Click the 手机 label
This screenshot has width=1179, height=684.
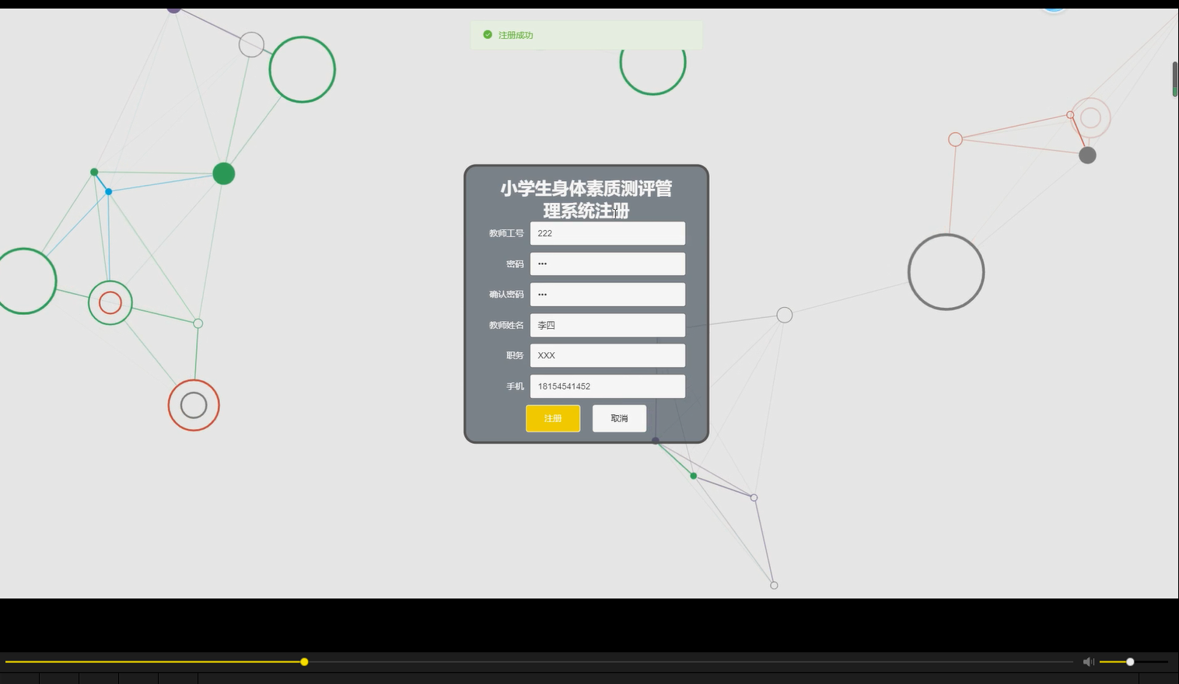tap(515, 386)
